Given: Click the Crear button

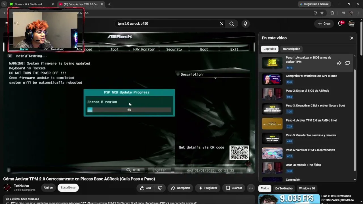Looking at the screenshot, I should [x=324, y=24].
